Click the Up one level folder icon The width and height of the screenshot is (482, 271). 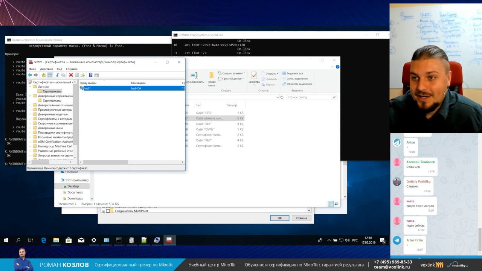[x=44, y=75]
